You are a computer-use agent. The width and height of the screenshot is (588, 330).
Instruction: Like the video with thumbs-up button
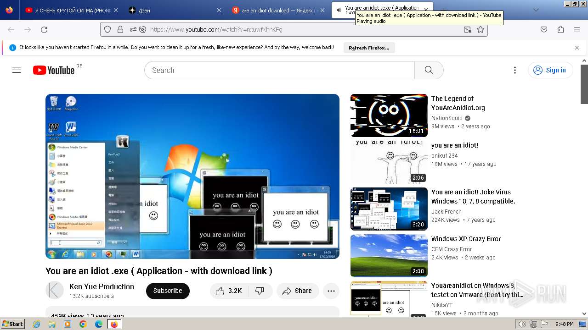pos(229,291)
